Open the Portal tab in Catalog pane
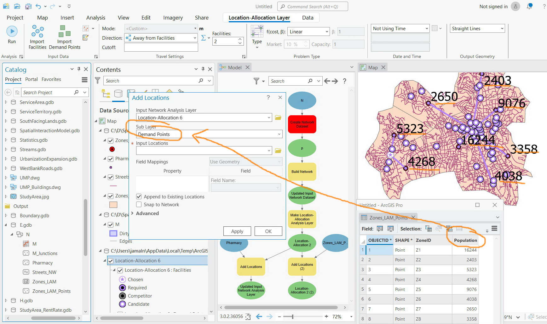 [32, 79]
